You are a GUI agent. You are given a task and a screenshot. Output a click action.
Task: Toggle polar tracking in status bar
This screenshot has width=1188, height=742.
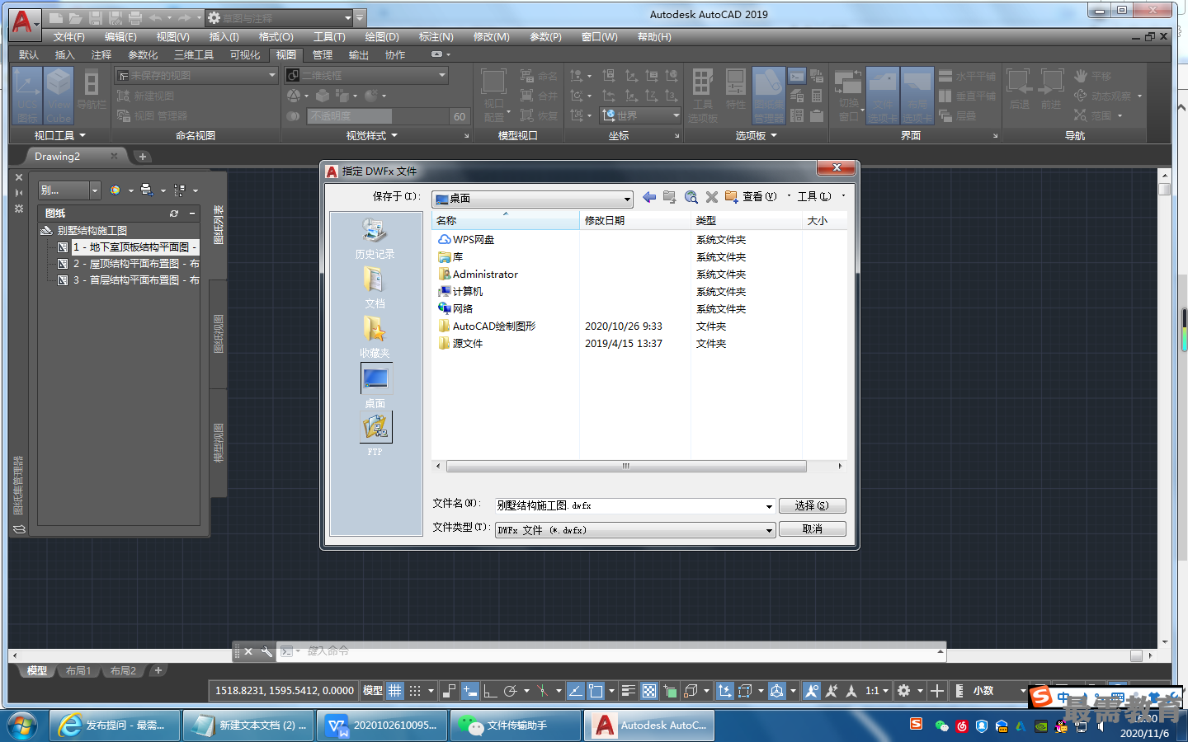(511, 691)
